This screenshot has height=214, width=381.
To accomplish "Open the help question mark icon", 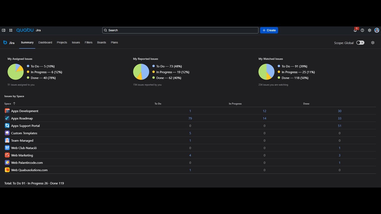I will [362, 30].
